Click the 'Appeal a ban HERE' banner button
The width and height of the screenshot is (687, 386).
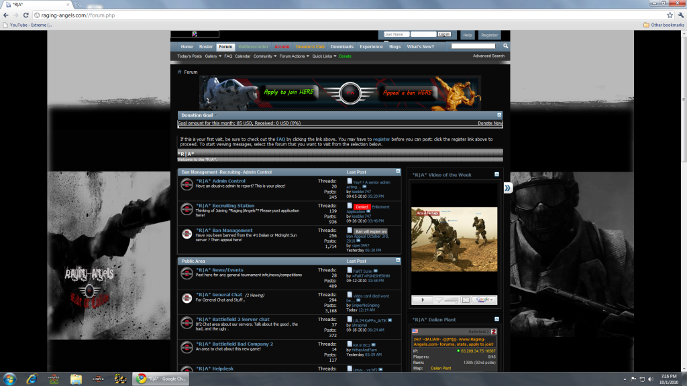407,92
